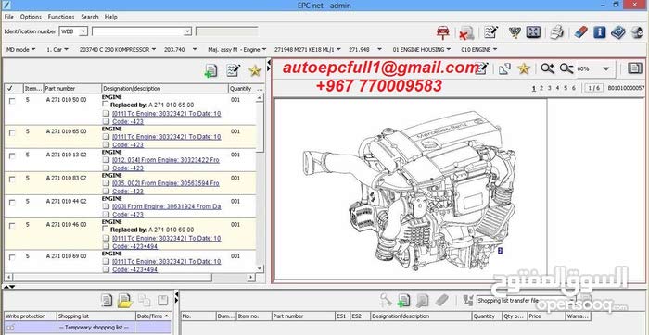Click the open folder icon in shopping list panel
Image resolution: width=649 pixels, height=335 pixels.
pyautogui.click(x=124, y=301)
